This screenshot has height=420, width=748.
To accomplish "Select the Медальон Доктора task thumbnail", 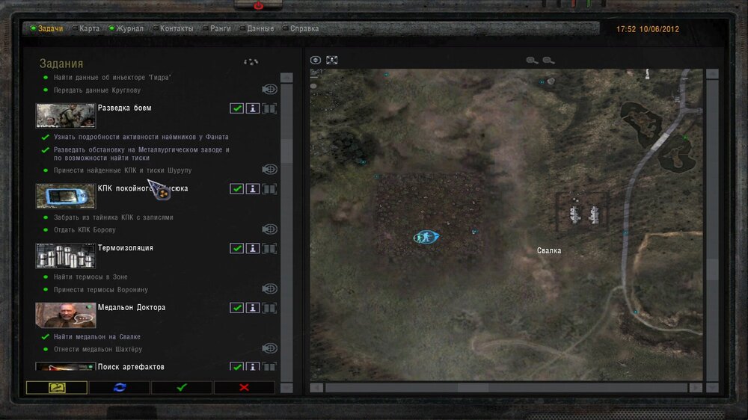I will click(65, 315).
